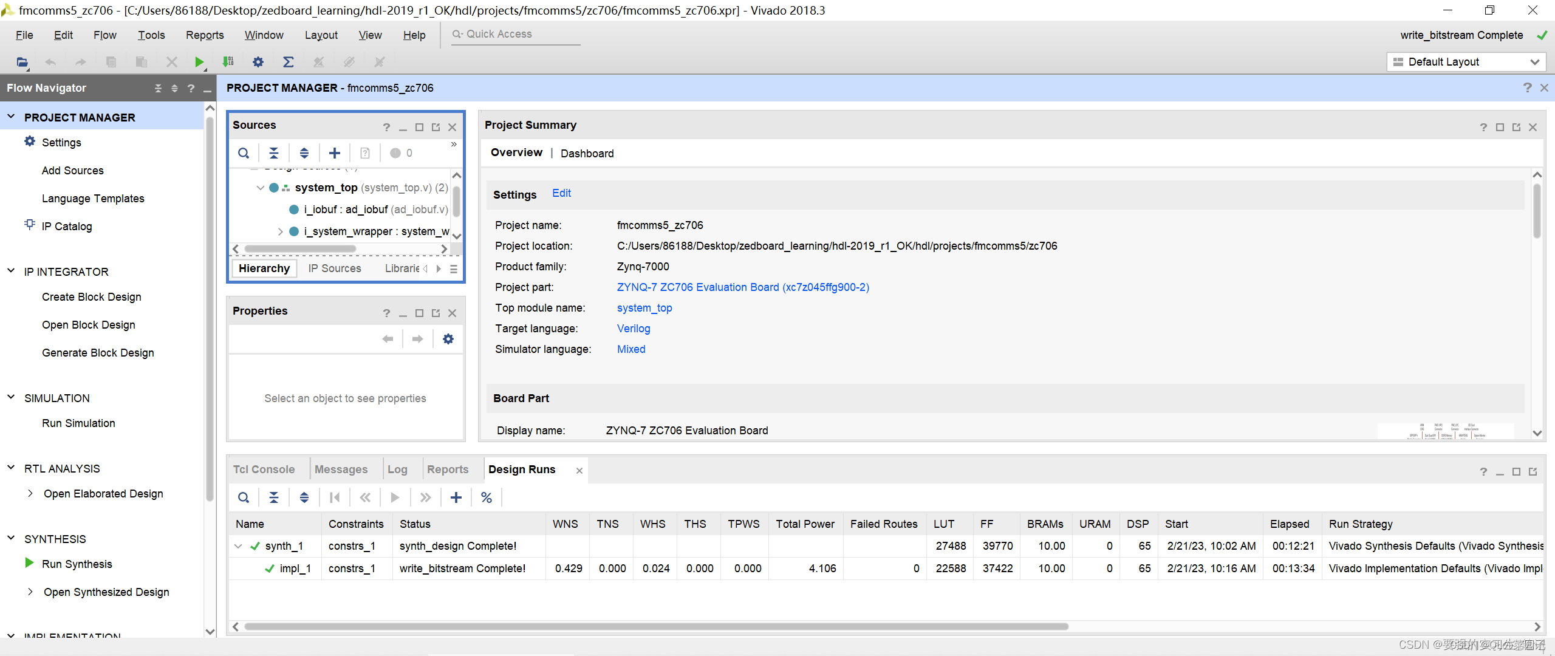Open the ZYNQ-7 ZC706 Evaluation Board link
The image size is (1555, 656).
(x=742, y=287)
